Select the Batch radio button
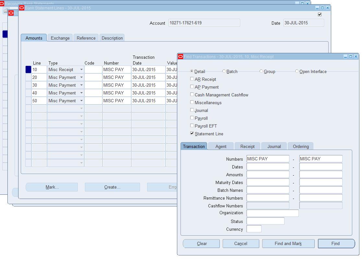The height and width of the screenshot is (259, 362). click(x=224, y=71)
